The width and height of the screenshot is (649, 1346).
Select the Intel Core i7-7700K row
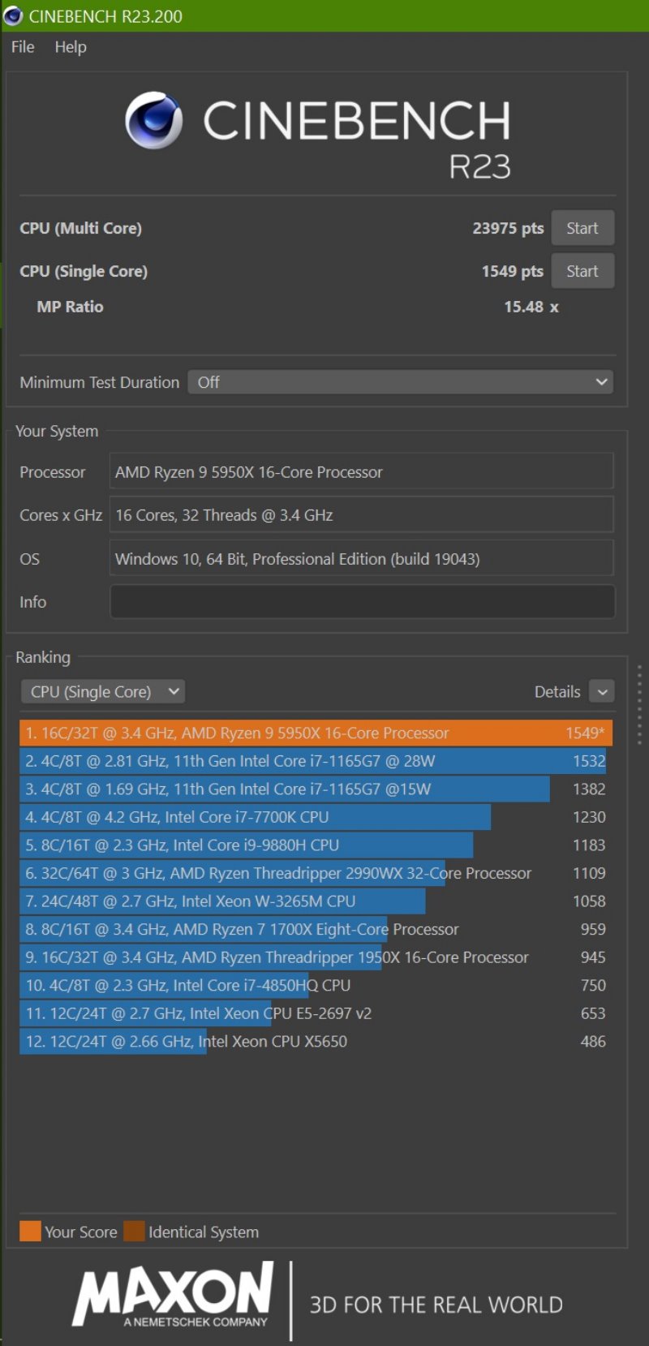click(316, 817)
